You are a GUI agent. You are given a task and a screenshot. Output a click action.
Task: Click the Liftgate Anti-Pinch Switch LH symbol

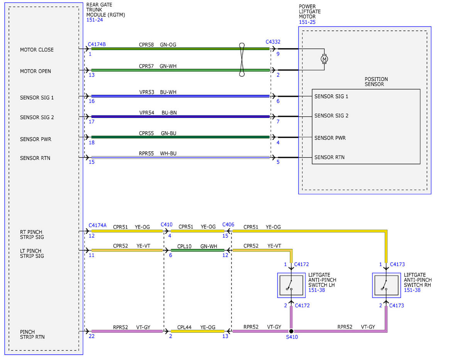pos(291,285)
